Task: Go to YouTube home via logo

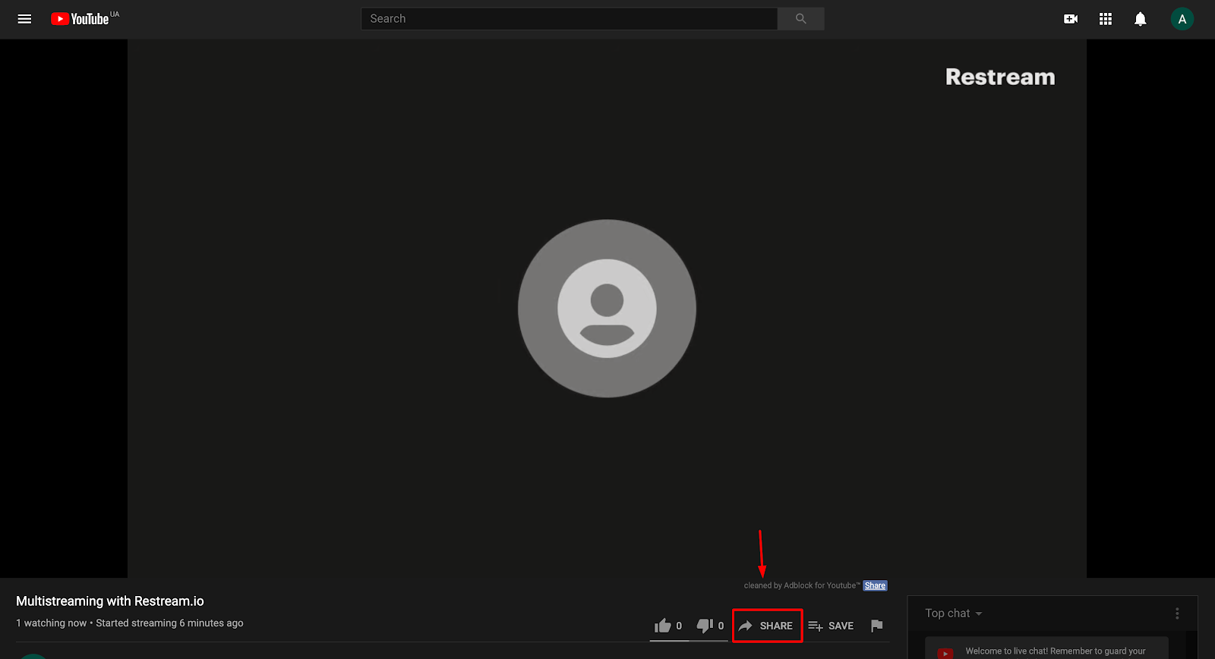Action: (x=80, y=19)
